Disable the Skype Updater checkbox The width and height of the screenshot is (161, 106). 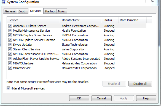point(10,45)
